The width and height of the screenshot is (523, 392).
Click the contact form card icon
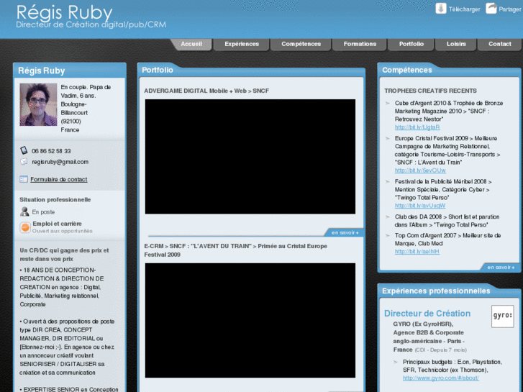pos(23,179)
